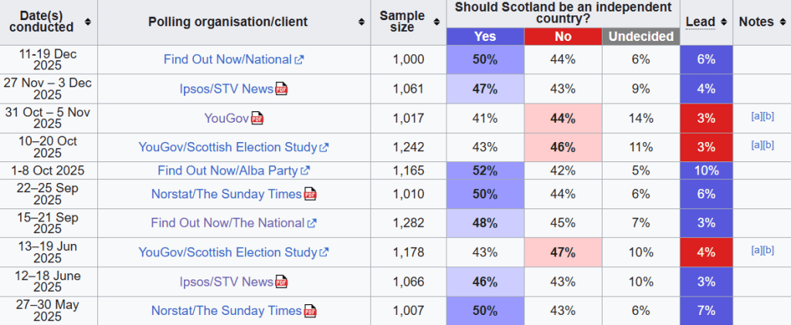Click external link icon after Find Out Now/National
The width and height of the screenshot is (791, 325).
point(299,59)
